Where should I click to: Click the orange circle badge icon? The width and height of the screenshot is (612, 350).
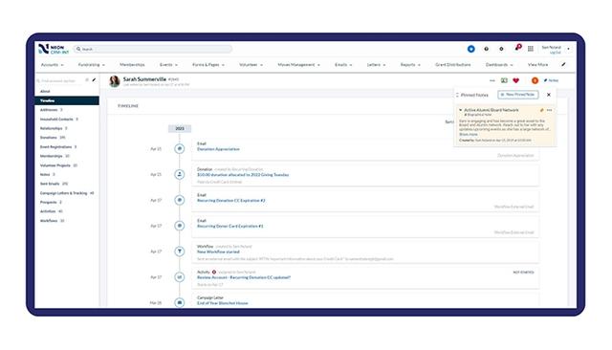[x=535, y=80]
